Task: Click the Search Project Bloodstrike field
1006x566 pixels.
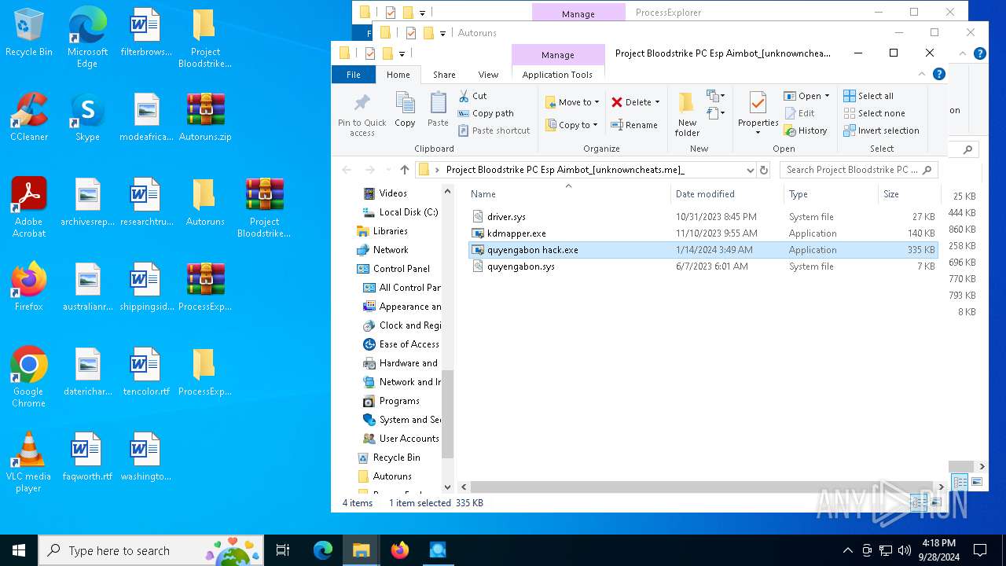Action: tap(858, 170)
